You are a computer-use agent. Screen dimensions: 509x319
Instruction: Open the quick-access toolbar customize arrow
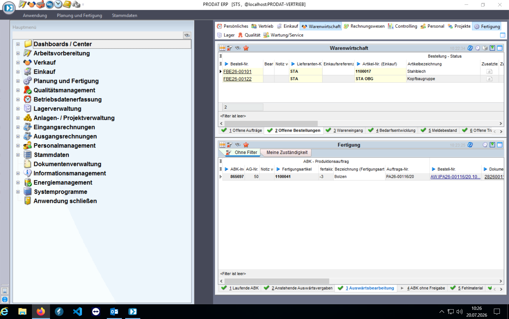click(x=83, y=4)
